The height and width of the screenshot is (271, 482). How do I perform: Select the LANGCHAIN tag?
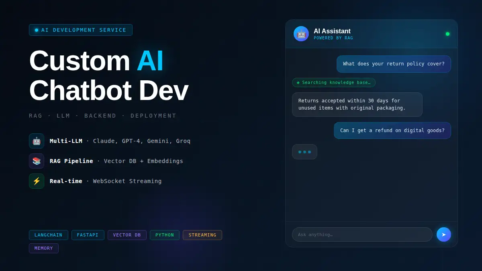pos(49,235)
